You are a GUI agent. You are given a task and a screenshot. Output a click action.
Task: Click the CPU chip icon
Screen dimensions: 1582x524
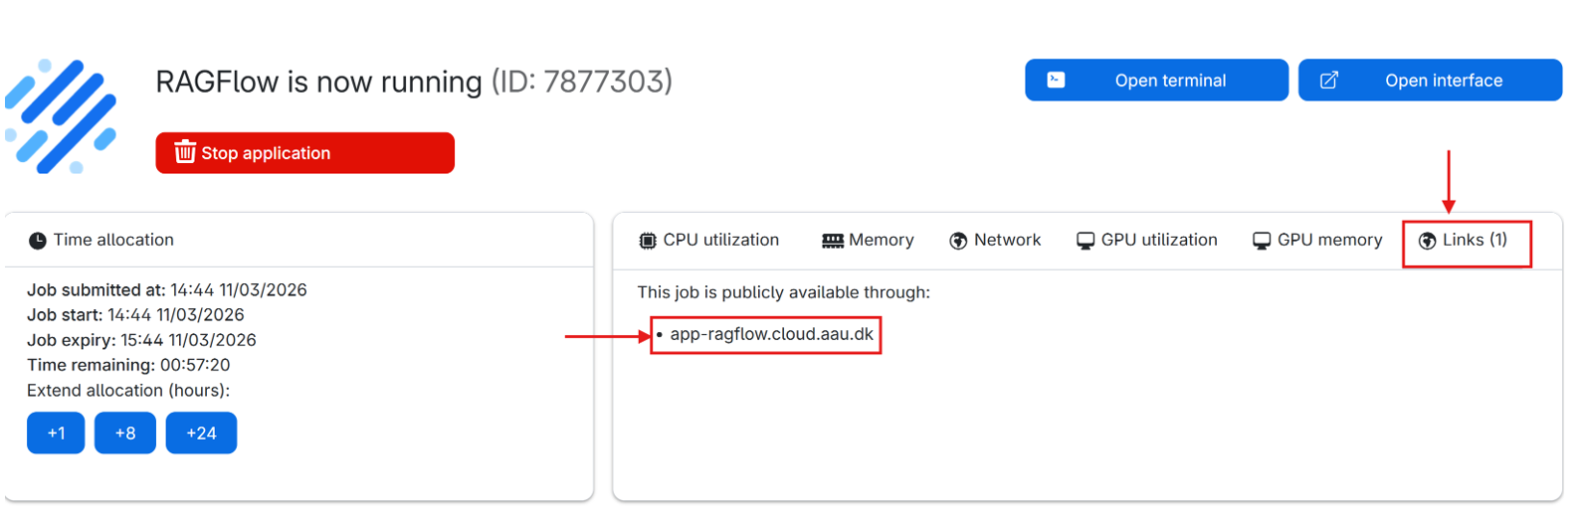point(648,241)
